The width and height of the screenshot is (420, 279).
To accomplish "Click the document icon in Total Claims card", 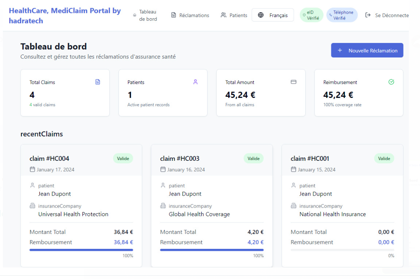I will pyautogui.click(x=98, y=82).
